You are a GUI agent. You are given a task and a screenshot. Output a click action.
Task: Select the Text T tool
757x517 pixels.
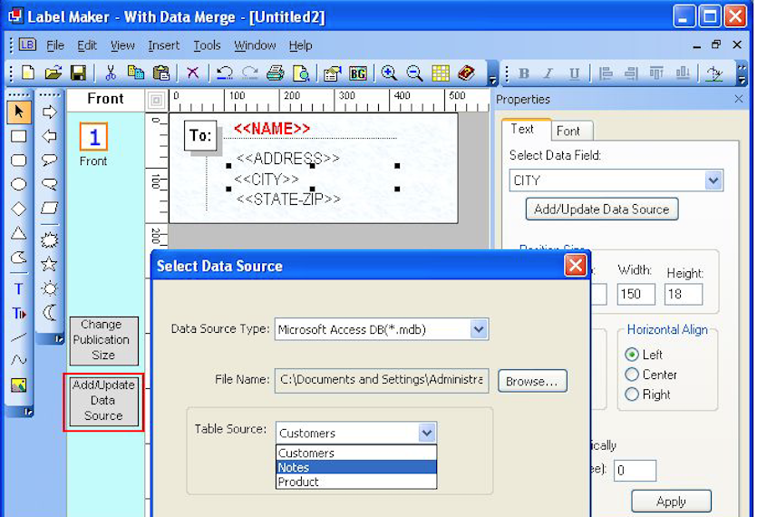(18, 289)
